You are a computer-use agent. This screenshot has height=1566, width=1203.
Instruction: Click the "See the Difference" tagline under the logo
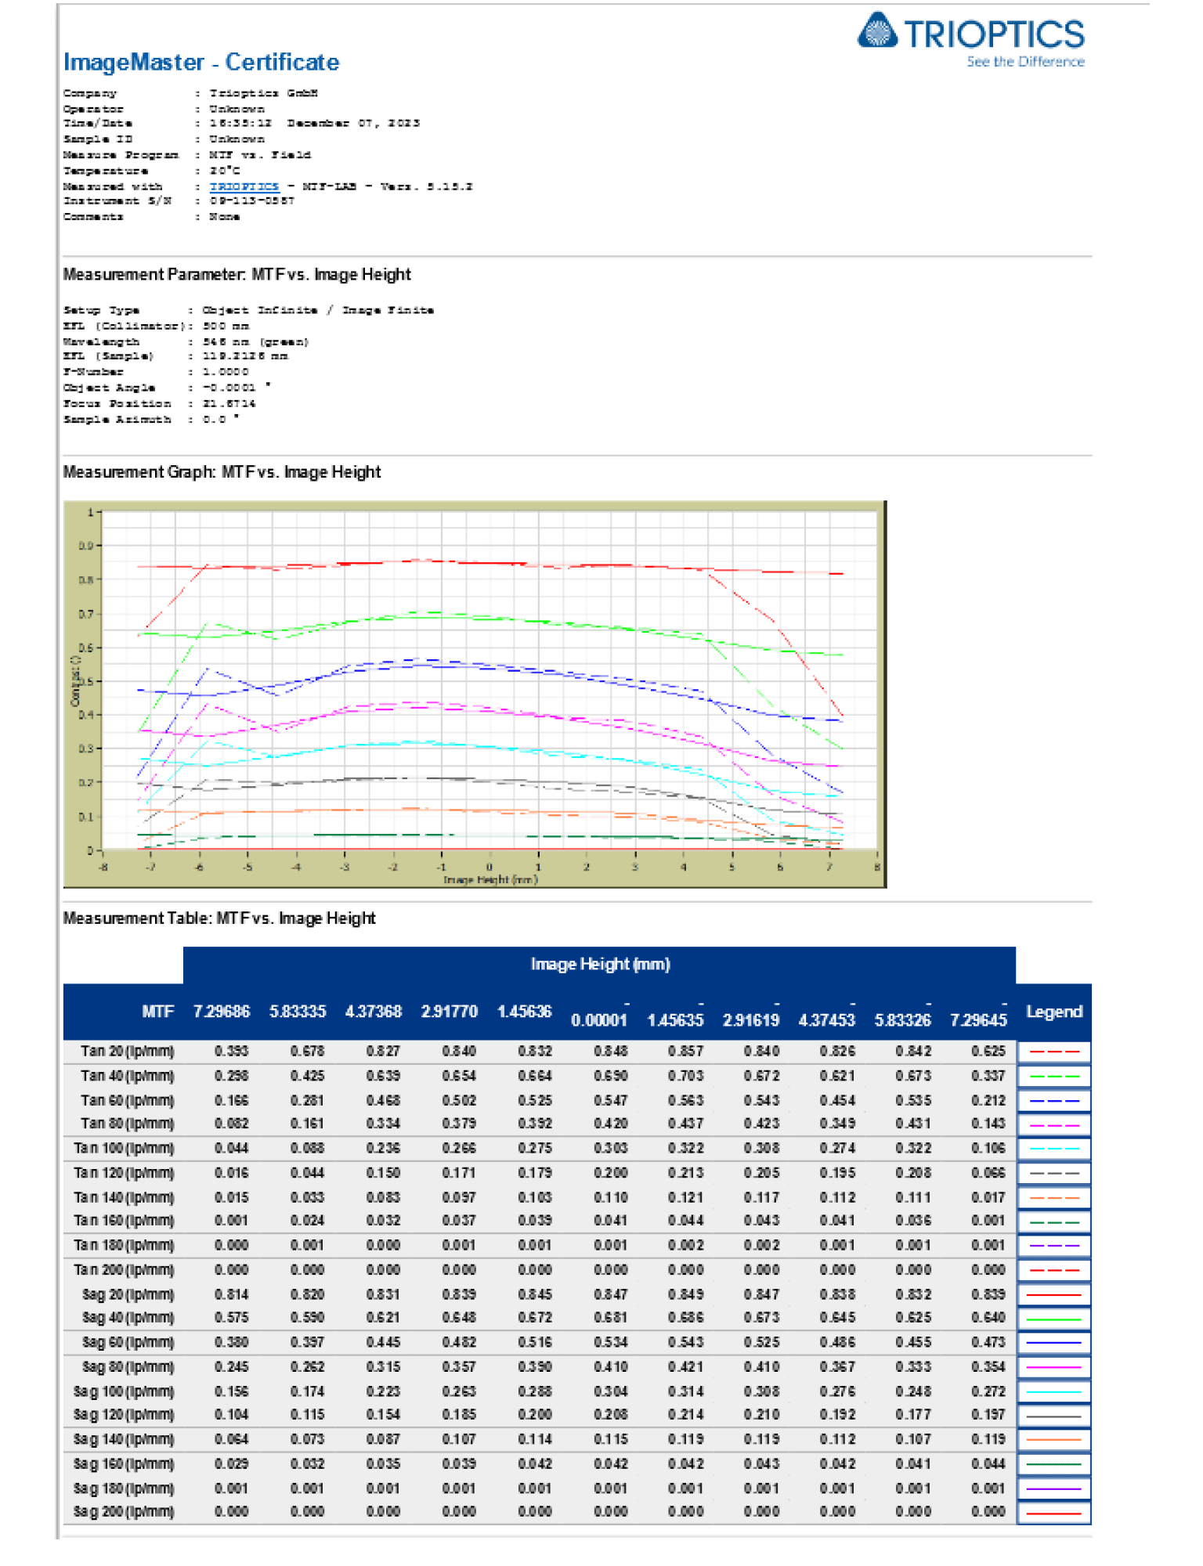(x=1026, y=62)
